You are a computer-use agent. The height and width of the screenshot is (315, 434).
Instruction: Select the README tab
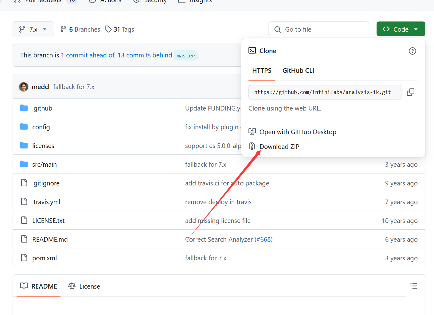pos(39,286)
